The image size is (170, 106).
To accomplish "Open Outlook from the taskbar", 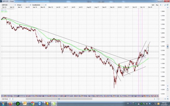I will point(25,104).
